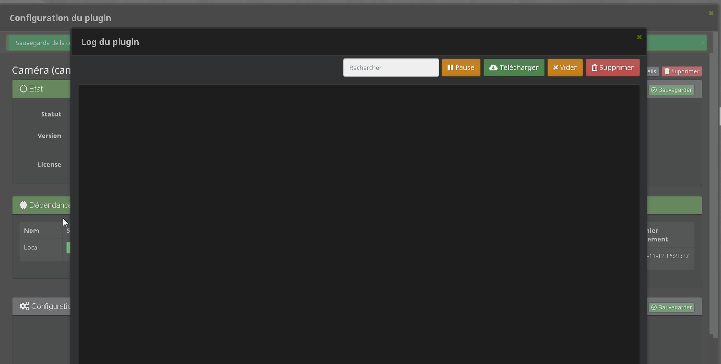Screen dimensions: 721x364
Task: Select the Local row in dependencies table
Action: pyautogui.click(x=45, y=250)
